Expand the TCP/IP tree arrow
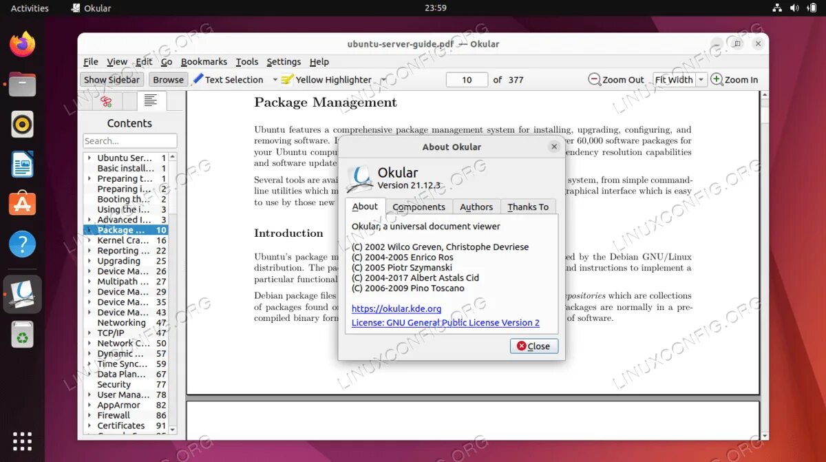This screenshot has height=462, width=826. pos(89,333)
